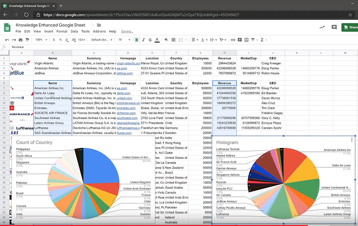Screen dimensions: 358x226
Task: Insert a link with the chain icon
Action: [233, 40]
